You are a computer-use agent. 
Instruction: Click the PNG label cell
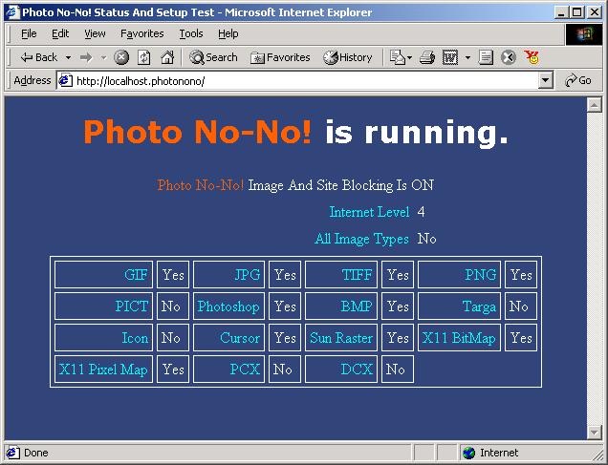[459, 274]
